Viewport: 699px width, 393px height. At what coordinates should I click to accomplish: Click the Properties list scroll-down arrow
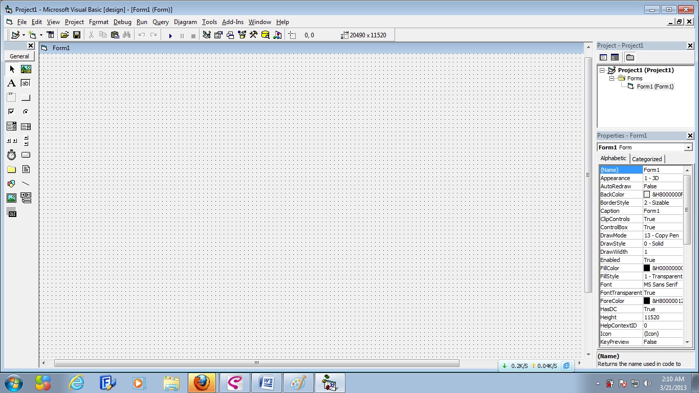click(688, 342)
